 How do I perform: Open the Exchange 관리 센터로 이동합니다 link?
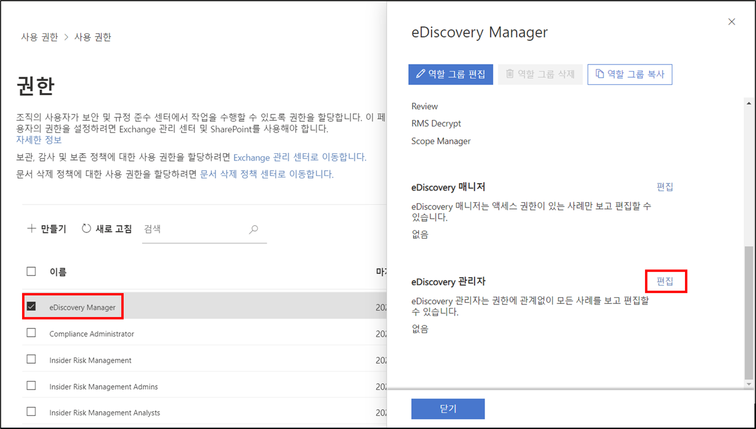coord(300,157)
